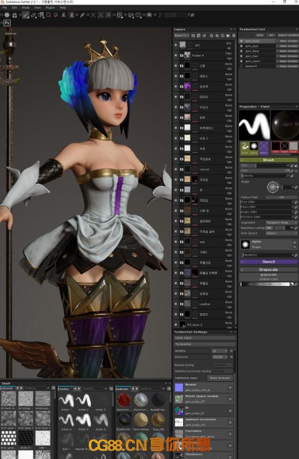Click the 3D cube view icon

(138, 15)
